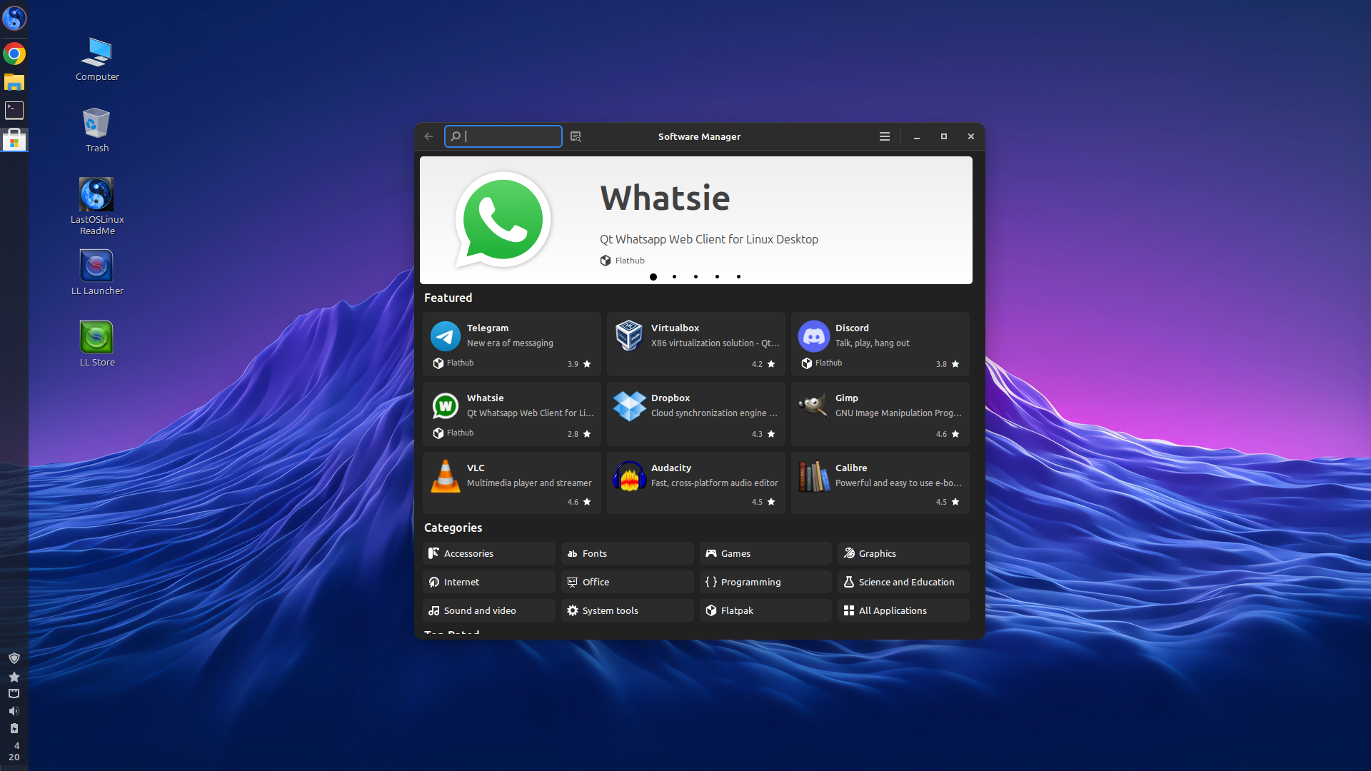Click the back arrow in Software Manager
Viewport: 1371px width, 771px height.
tap(428, 136)
